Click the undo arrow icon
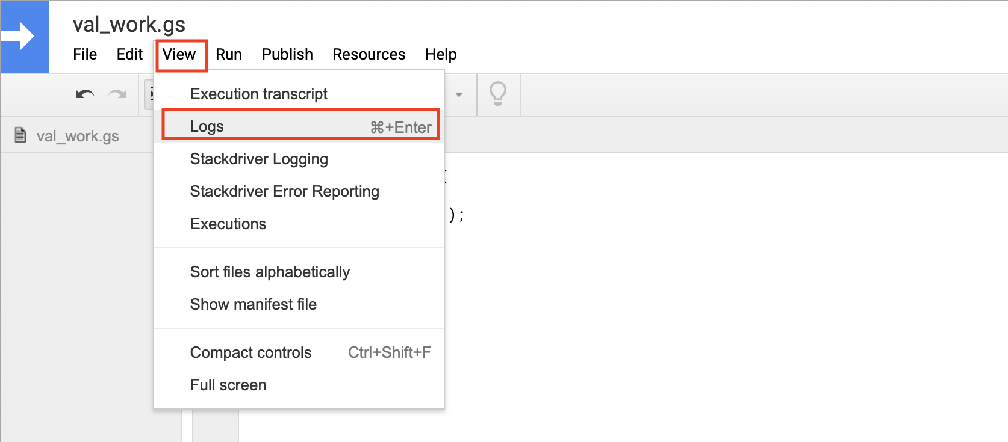The image size is (1008, 442). coord(85,94)
